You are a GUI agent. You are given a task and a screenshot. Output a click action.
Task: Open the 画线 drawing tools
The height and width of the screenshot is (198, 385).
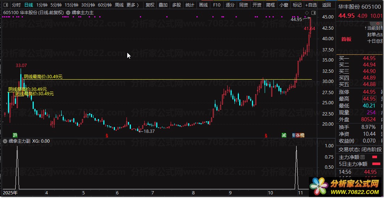tap(203, 5)
